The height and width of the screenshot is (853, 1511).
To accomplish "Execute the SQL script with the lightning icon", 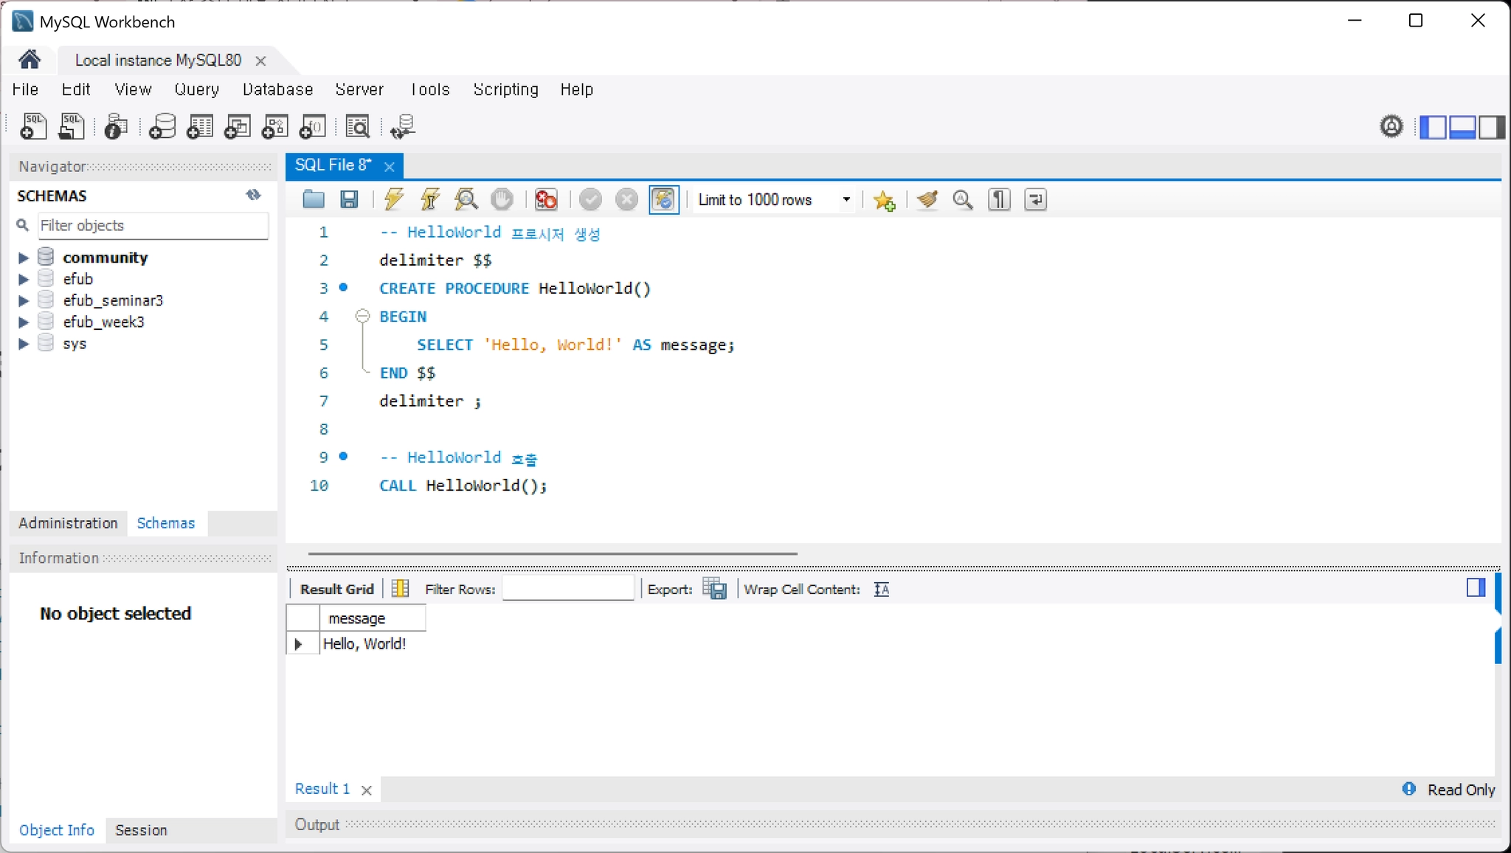I will 394,199.
